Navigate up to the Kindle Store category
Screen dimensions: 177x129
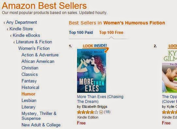(x=21, y=29)
